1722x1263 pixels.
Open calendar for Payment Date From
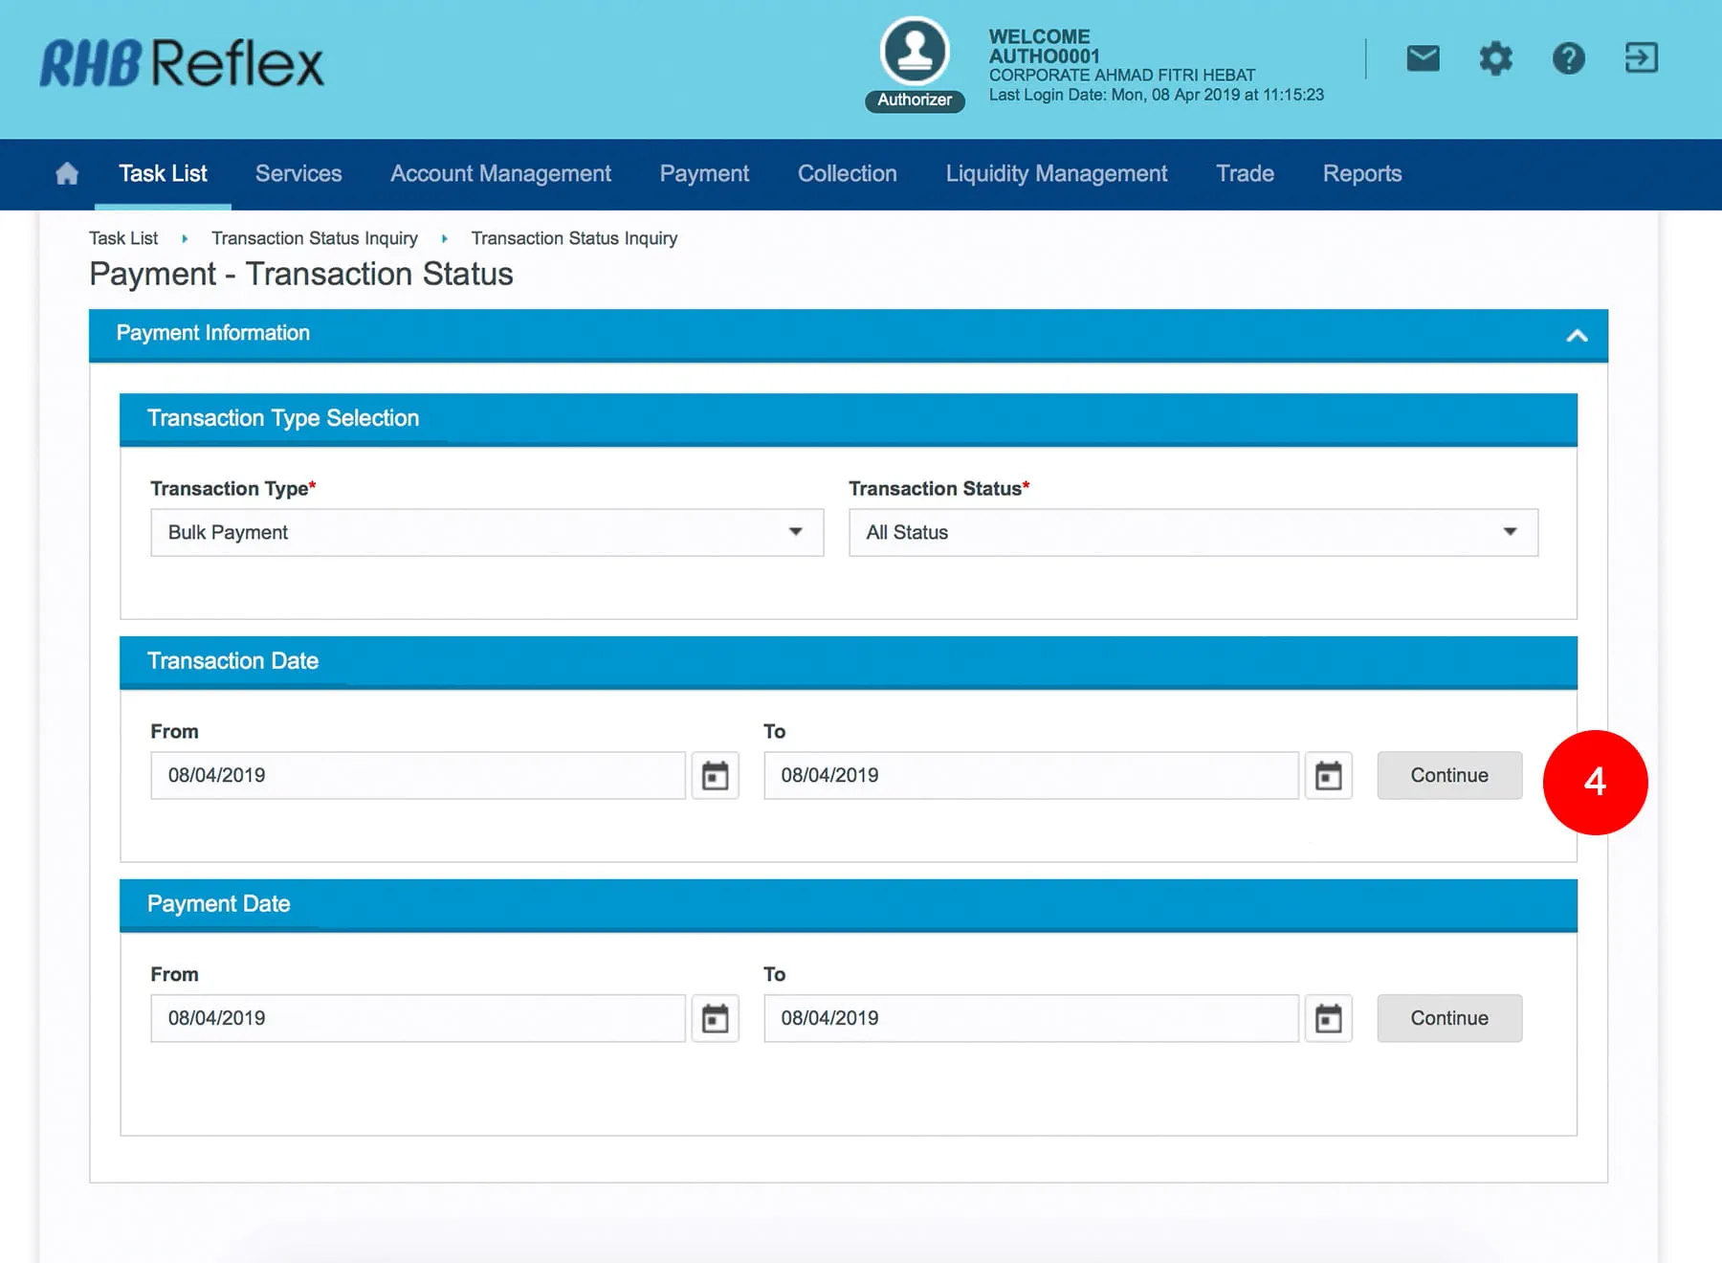click(x=715, y=1018)
